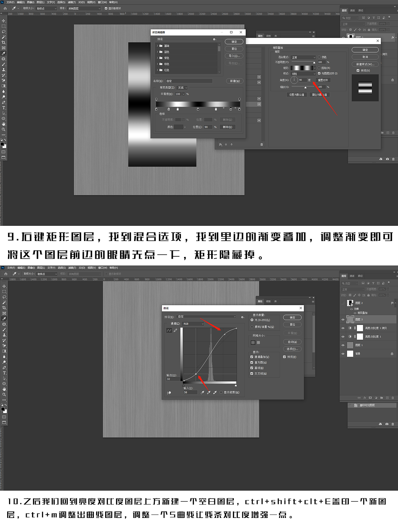Select the curve point editing tool in Curves

coord(169,330)
